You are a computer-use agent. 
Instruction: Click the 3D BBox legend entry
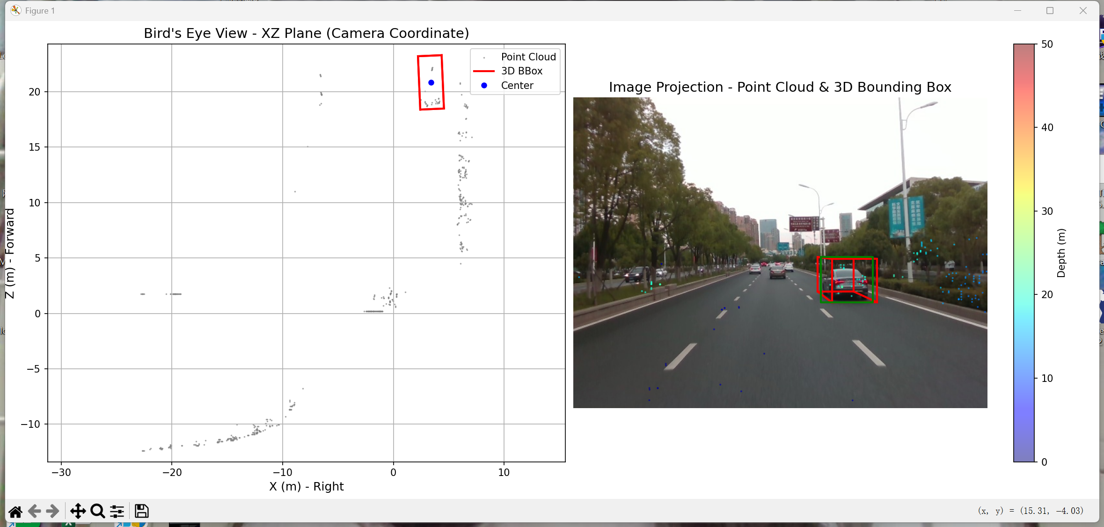point(521,71)
